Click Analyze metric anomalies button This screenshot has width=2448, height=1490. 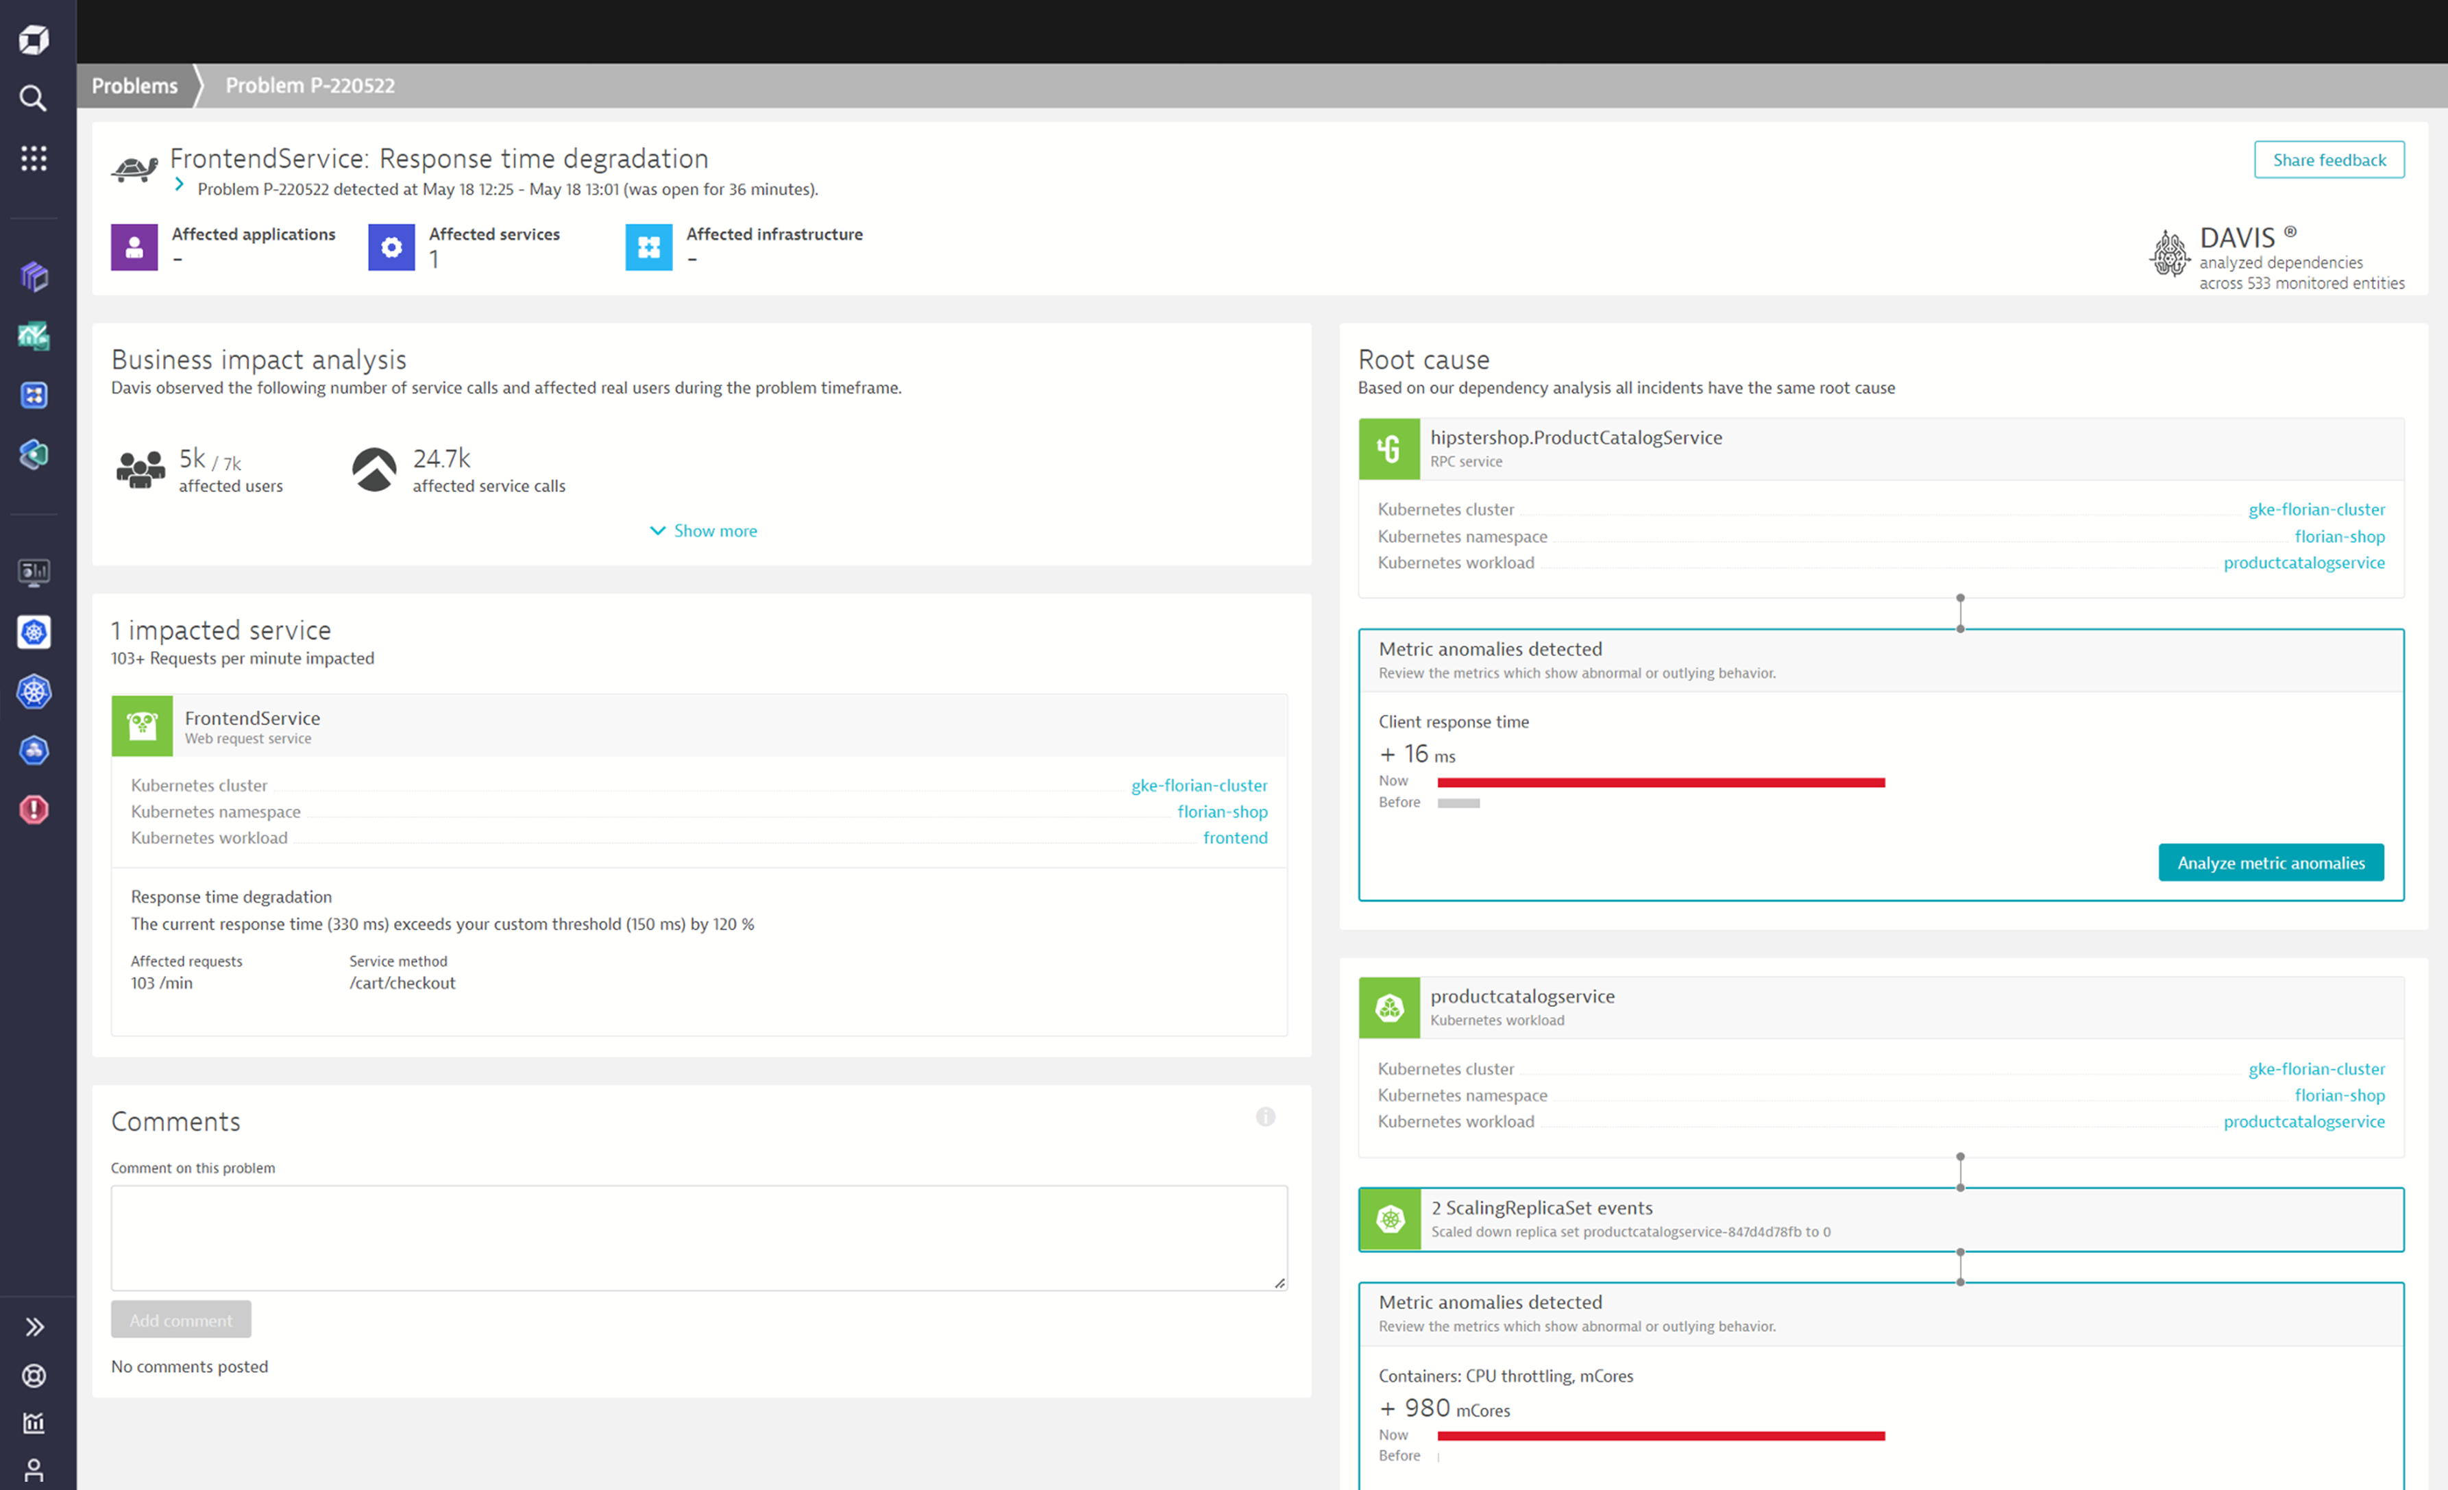(2270, 862)
